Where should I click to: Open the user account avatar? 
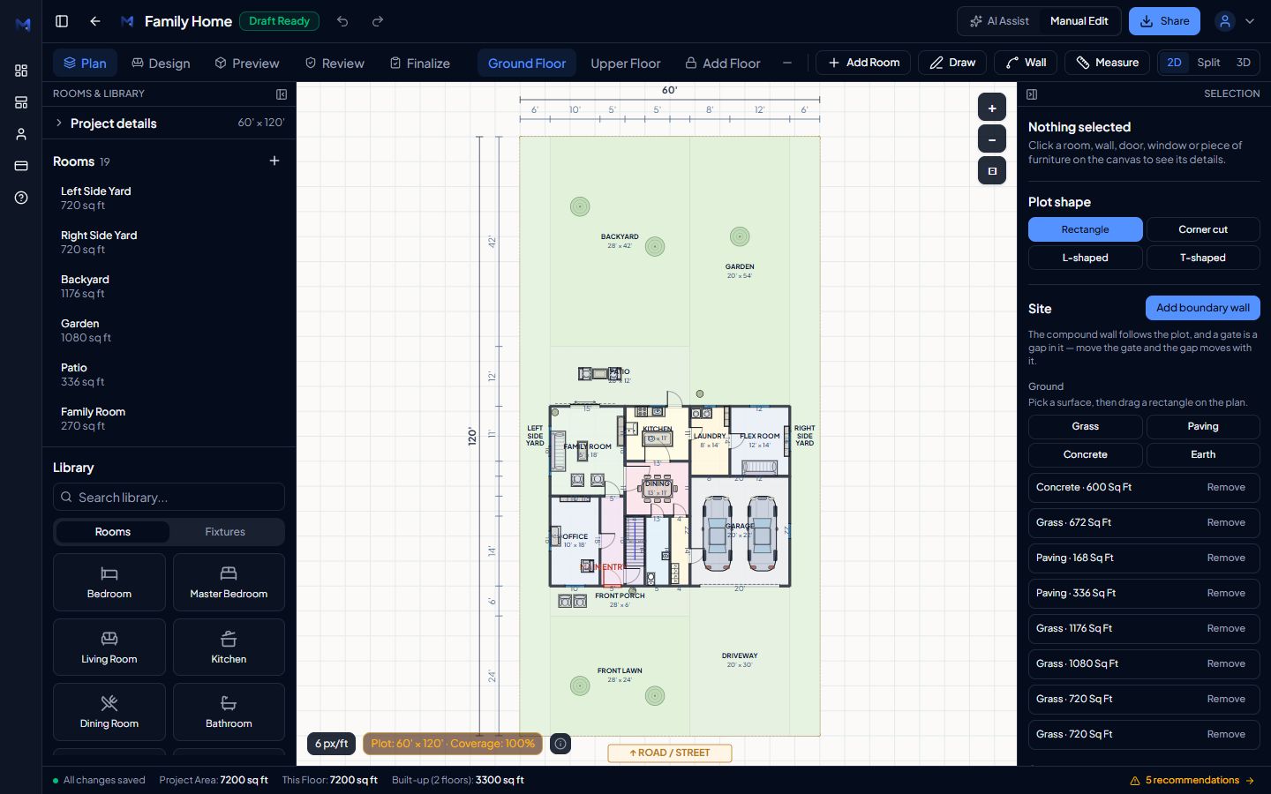1225,21
